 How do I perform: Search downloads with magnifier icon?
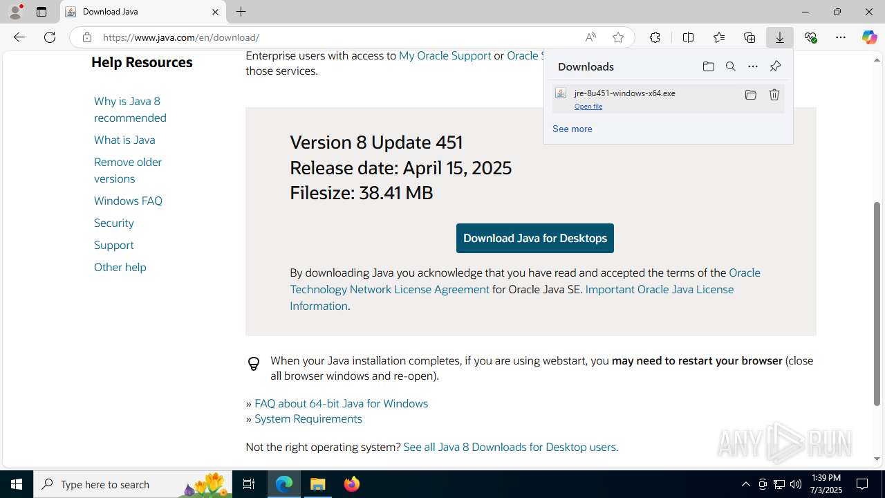coord(730,66)
